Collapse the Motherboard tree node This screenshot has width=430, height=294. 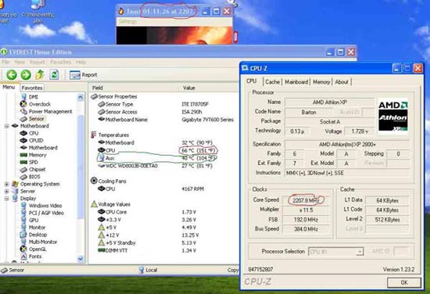coord(6,126)
